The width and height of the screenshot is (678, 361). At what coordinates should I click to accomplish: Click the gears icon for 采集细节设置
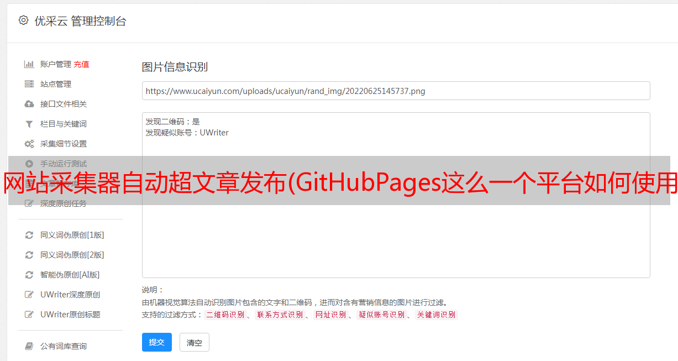(29, 144)
